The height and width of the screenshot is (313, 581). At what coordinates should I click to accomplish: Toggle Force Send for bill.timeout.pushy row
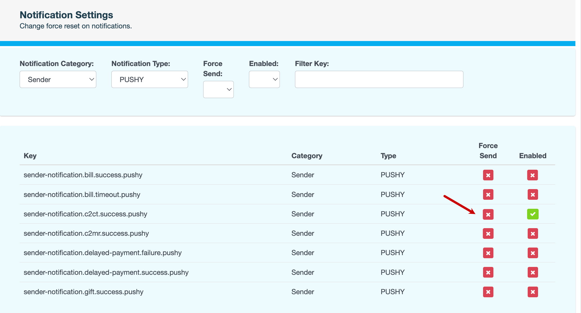point(488,194)
